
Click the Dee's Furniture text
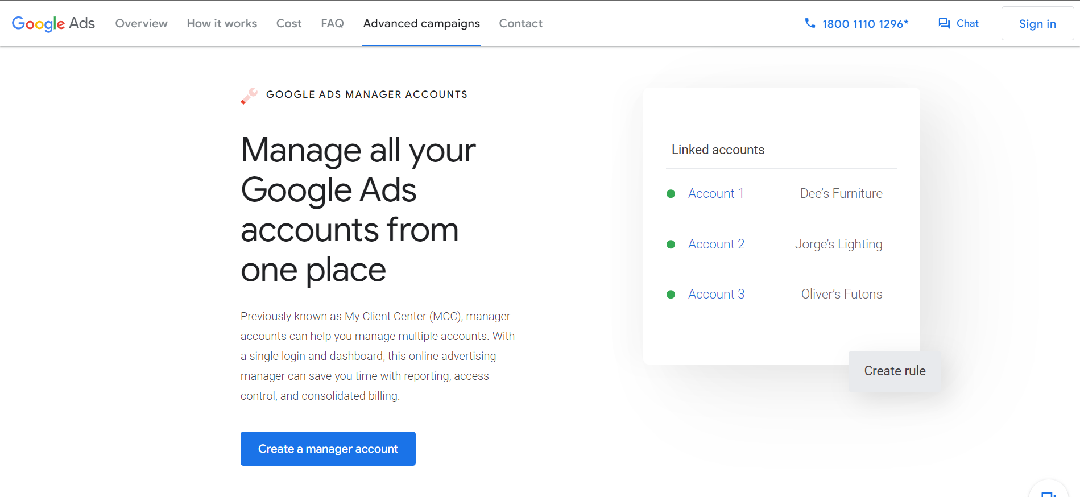[x=841, y=194]
